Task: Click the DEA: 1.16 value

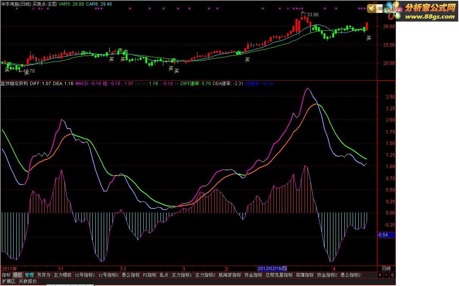Action: (64, 83)
